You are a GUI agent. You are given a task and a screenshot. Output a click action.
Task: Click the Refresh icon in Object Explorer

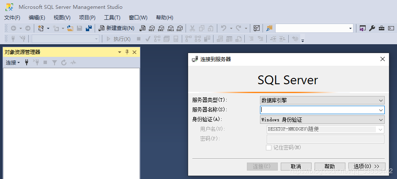(64, 62)
